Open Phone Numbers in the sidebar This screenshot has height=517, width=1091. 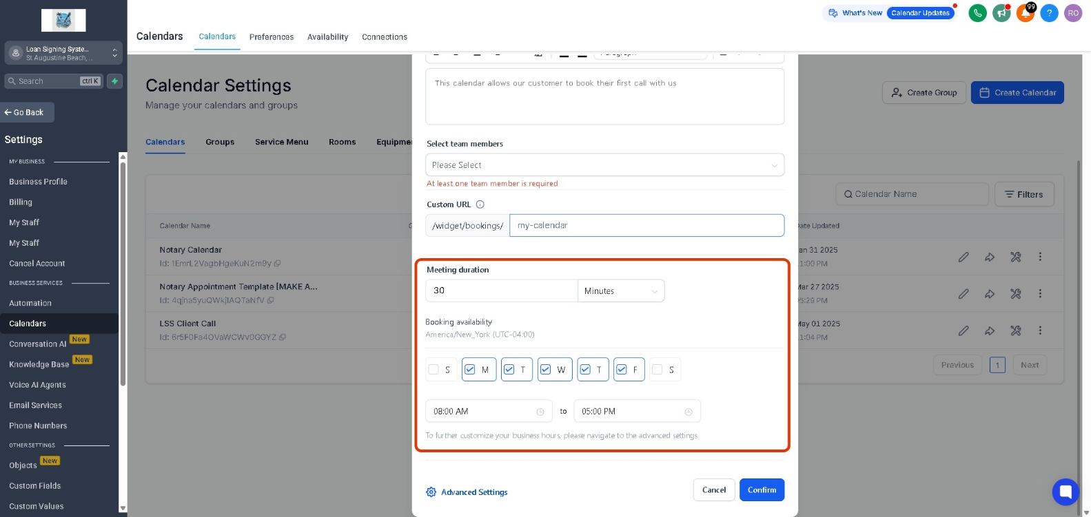(38, 426)
